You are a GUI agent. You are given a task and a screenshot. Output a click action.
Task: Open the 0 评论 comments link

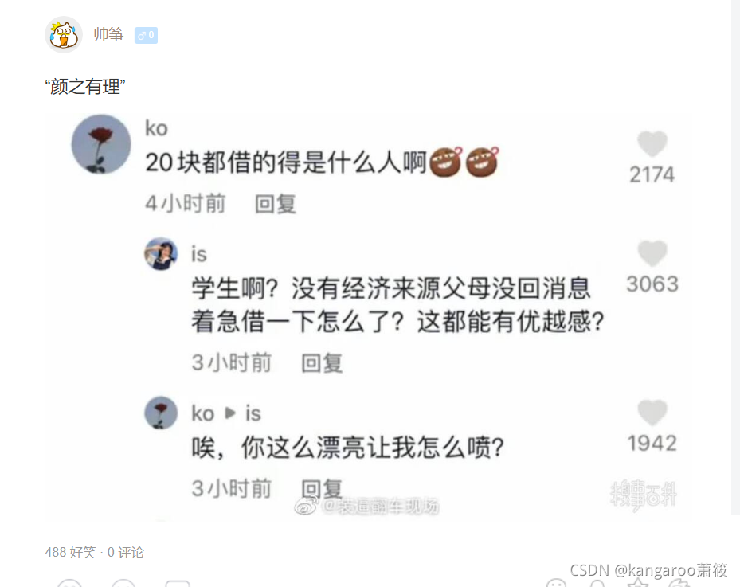[x=126, y=552]
